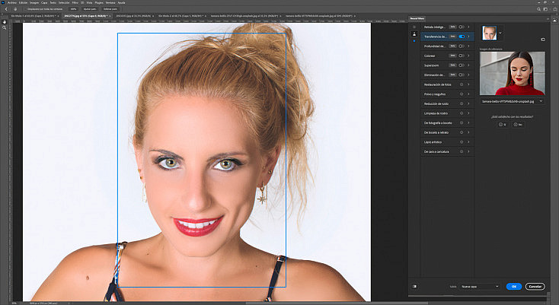559x305 pixels.
Task: Click the reference image preview
Action: tap(512, 73)
